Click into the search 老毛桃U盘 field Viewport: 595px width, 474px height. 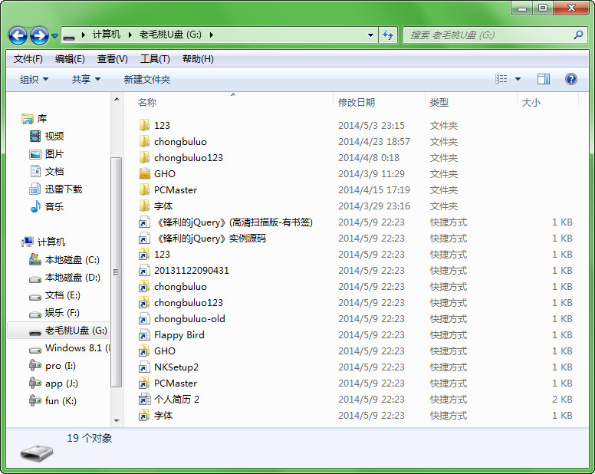tap(487, 35)
